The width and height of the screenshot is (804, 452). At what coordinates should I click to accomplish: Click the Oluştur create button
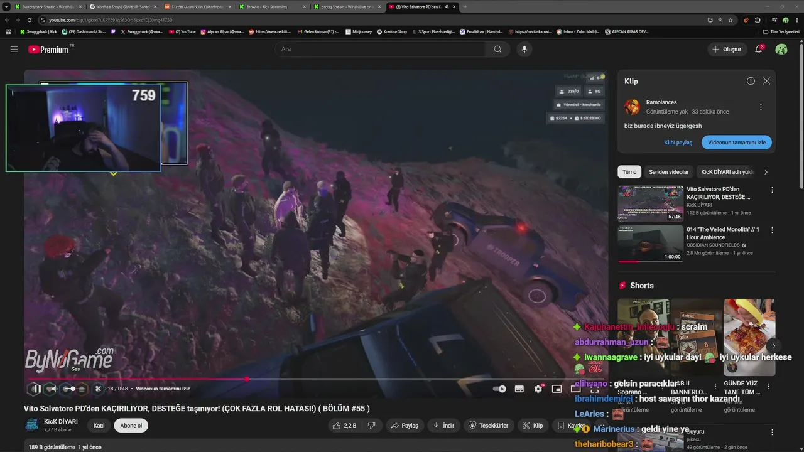click(727, 49)
